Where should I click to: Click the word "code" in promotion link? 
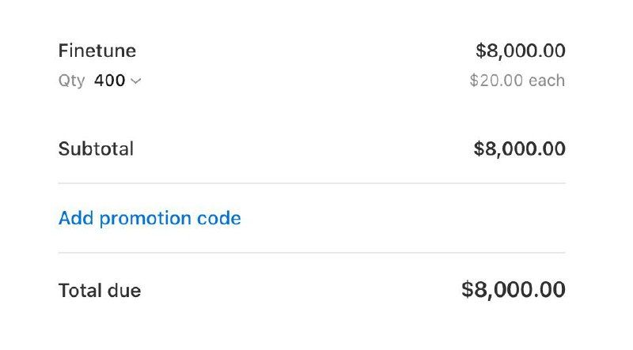[222, 218]
